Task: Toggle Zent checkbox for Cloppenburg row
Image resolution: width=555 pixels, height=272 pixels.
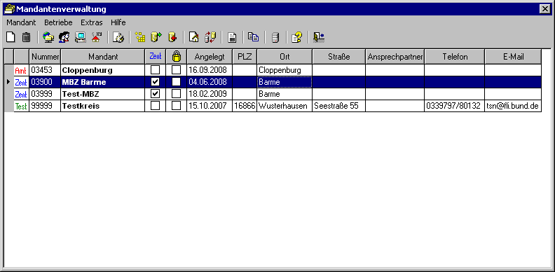Action: point(155,70)
